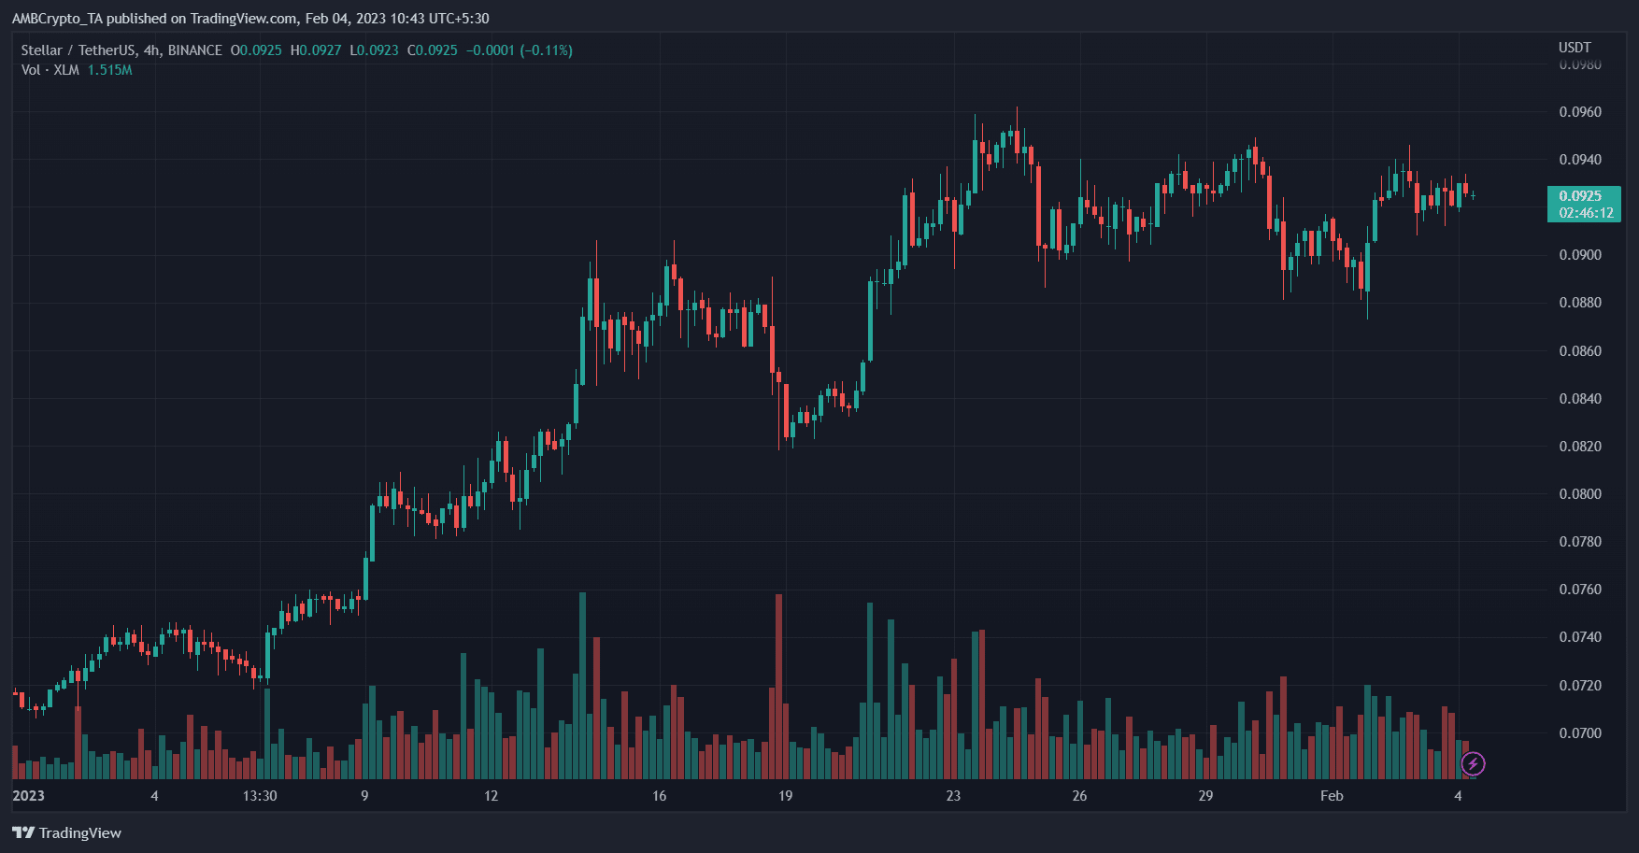Click the 0.0940 price axis label
The width and height of the screenshot is (1639, 853).
1580,160
